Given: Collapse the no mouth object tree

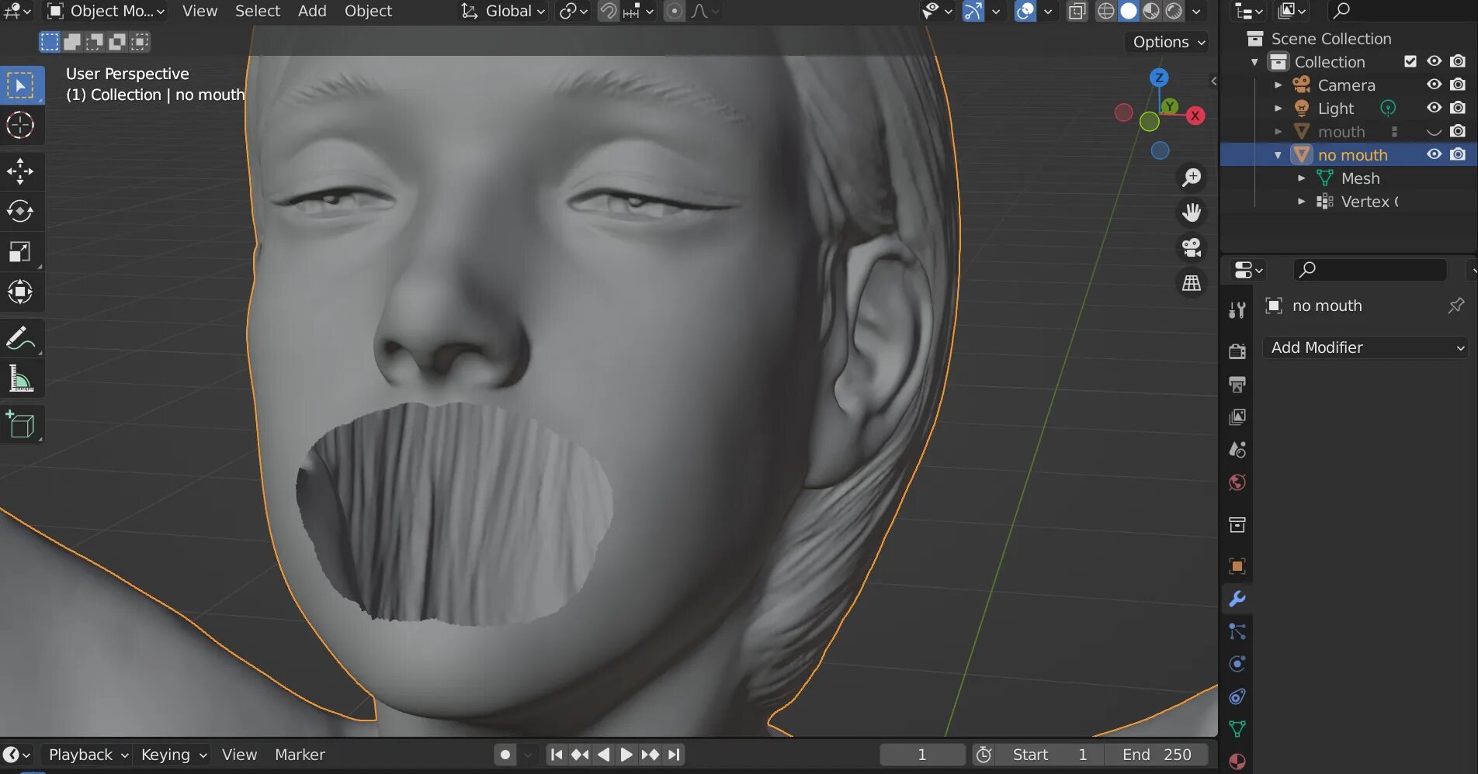Looking at the screenshot, I should click(x=1279, y=155).
